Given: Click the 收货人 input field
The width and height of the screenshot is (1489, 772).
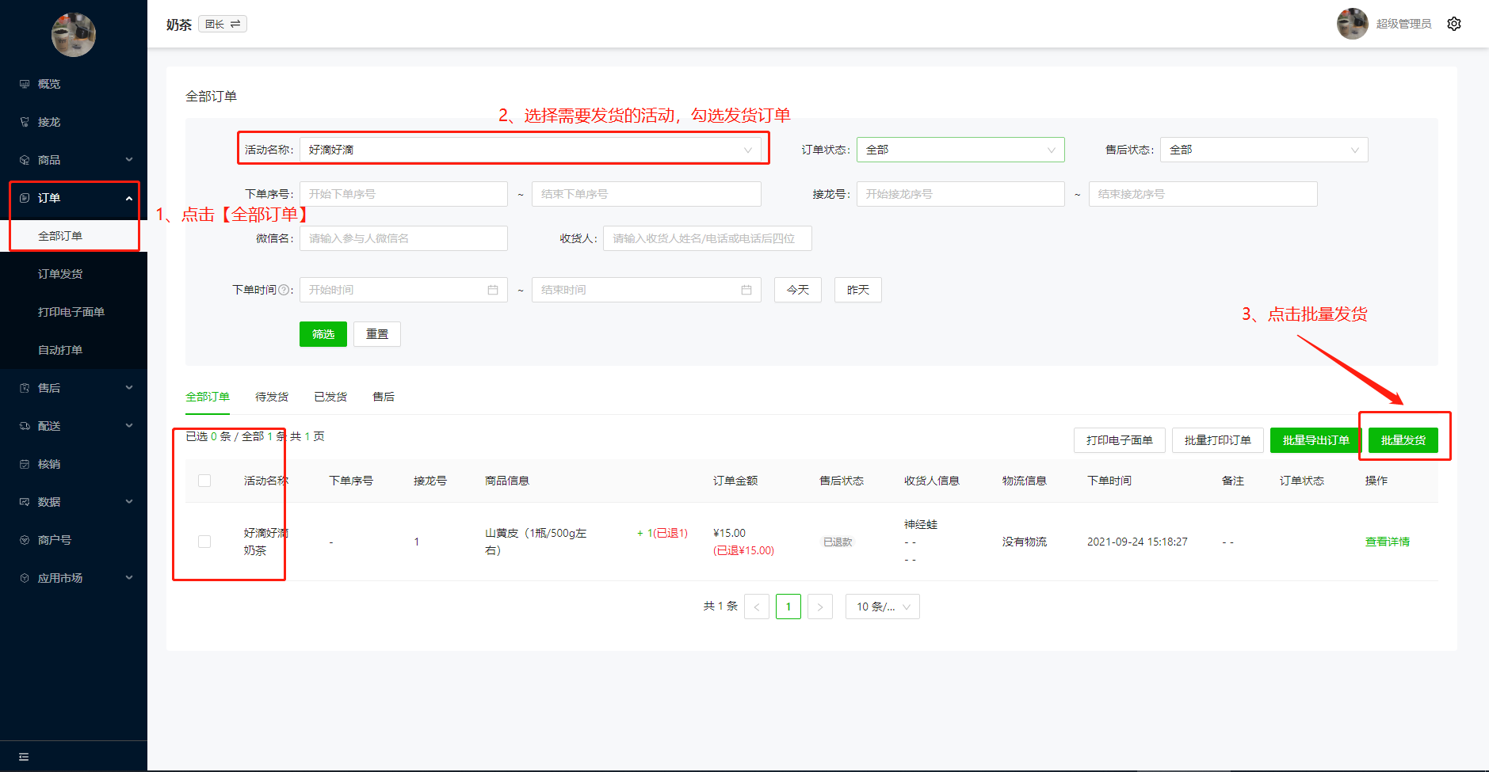Looking at the screenshot, I should [x=708, y=238].
